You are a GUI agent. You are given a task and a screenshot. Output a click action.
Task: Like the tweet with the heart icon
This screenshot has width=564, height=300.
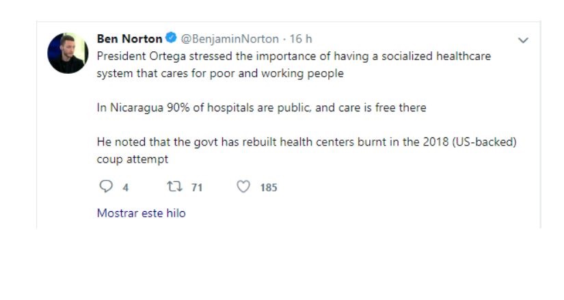[x=243, y=187]
